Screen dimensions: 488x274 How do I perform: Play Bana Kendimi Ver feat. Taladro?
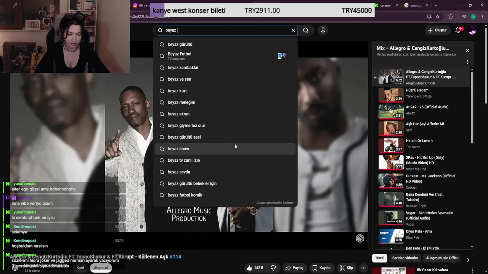[422, 199]
